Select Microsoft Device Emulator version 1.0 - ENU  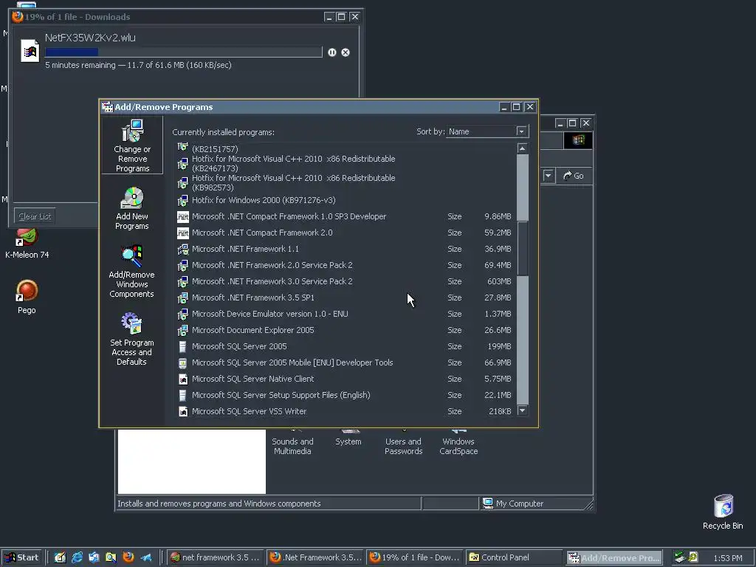pos(345,314)
